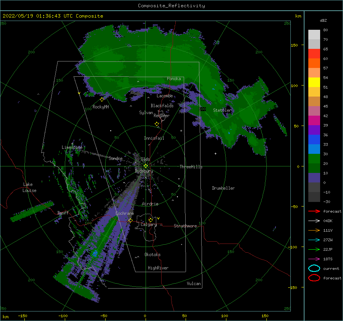Click the Innisfail city label
This screenshot has height=321, width=343.
click(154, 138)
